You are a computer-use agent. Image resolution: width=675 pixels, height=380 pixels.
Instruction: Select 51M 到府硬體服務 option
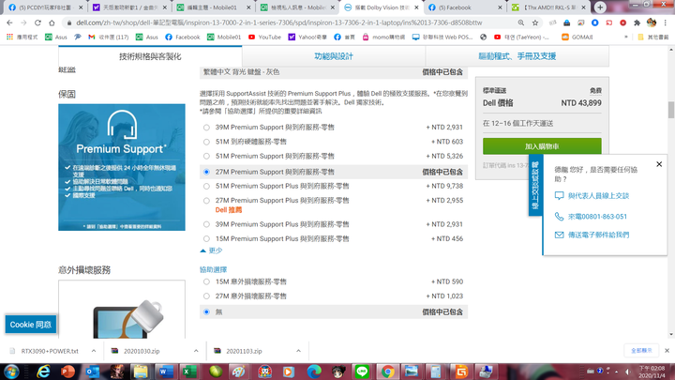click(x=206, y=142)
